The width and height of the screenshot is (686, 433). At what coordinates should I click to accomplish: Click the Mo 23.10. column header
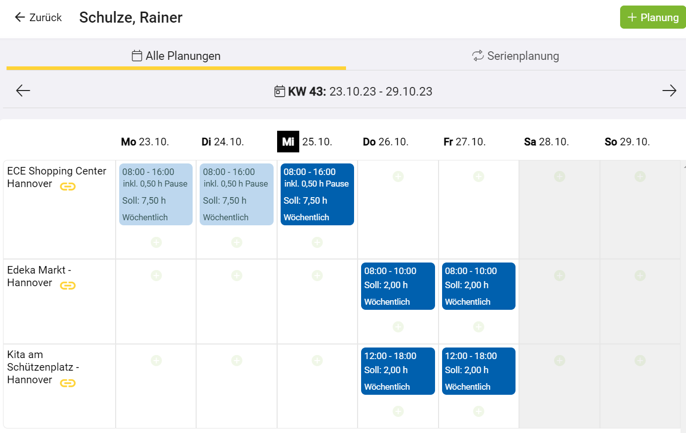[145, 142]
